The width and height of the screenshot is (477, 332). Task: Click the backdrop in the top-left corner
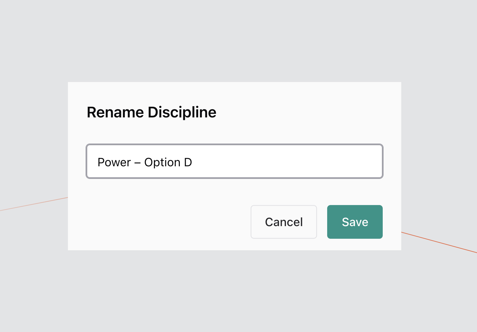click(17, 14)
